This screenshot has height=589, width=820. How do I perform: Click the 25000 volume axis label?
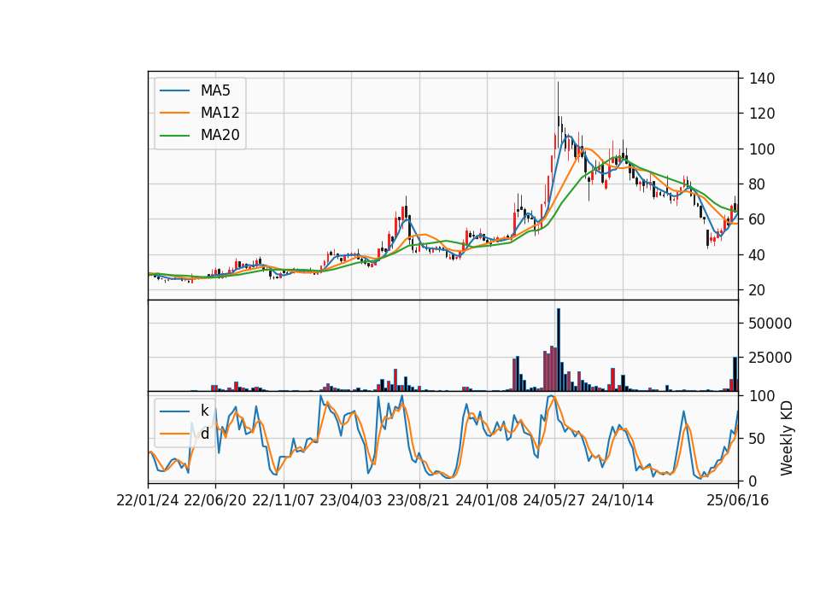click(x=770, y=358)
